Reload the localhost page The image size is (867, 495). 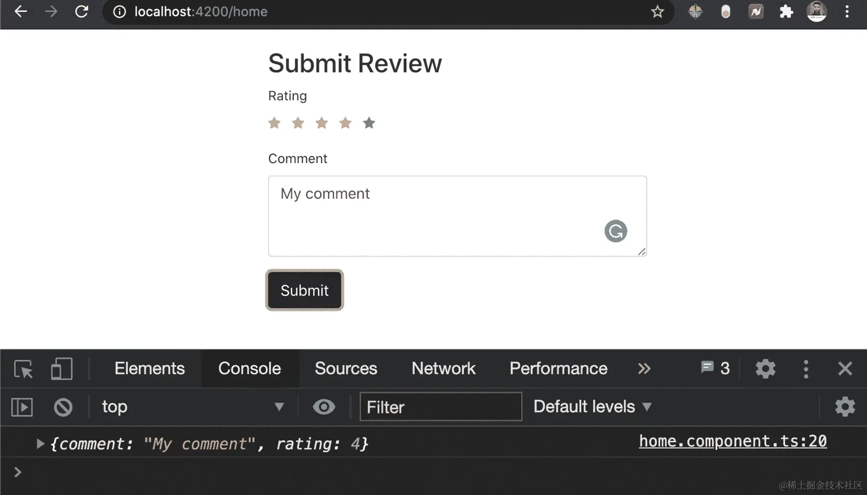tap(81, 12)
